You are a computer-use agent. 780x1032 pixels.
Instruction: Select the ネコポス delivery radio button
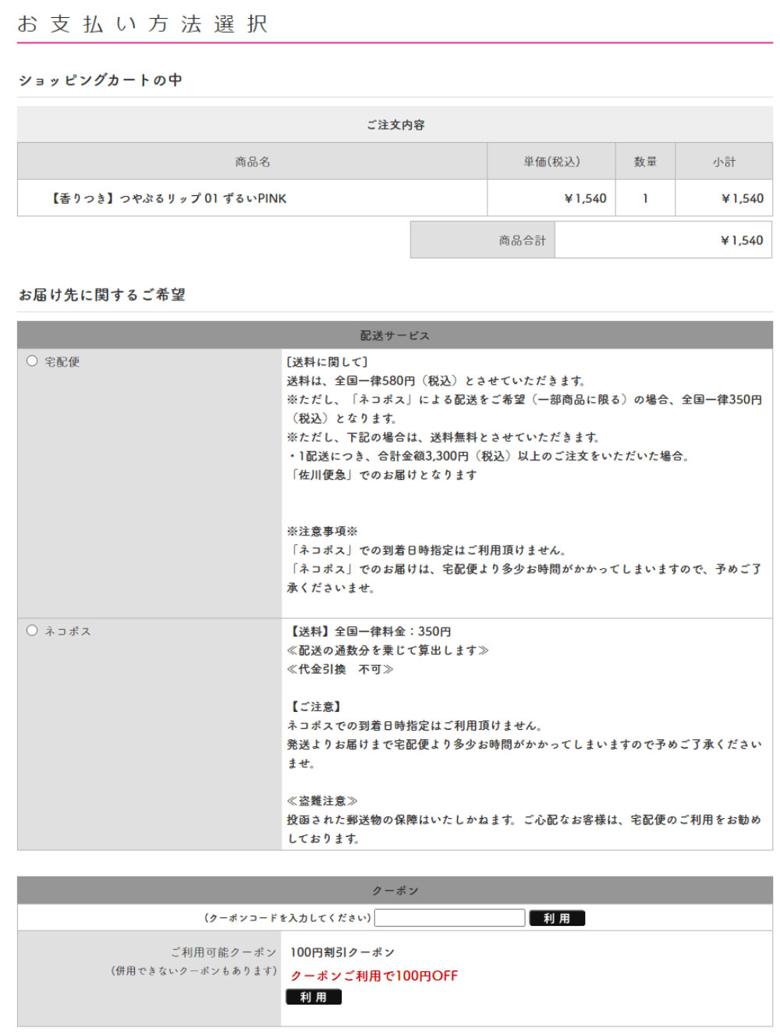coord(32,631)
